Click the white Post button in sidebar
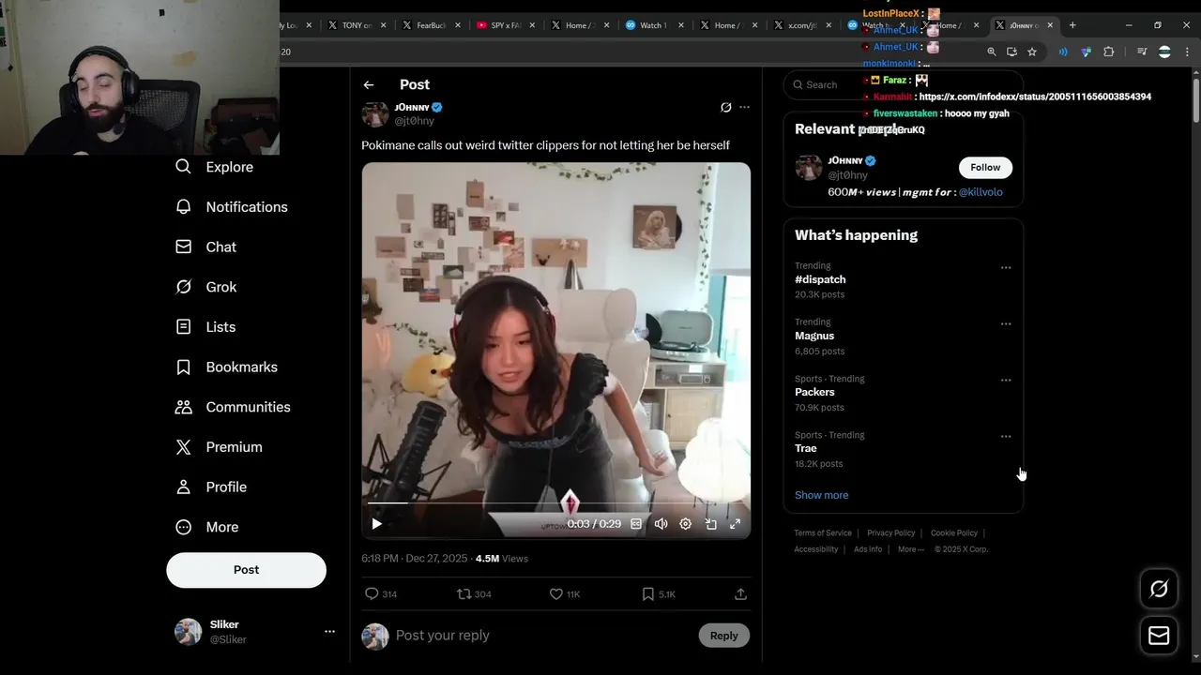The height and width of the screenshot is (675, 1201). pyautogui.click(x=246, y=570)
